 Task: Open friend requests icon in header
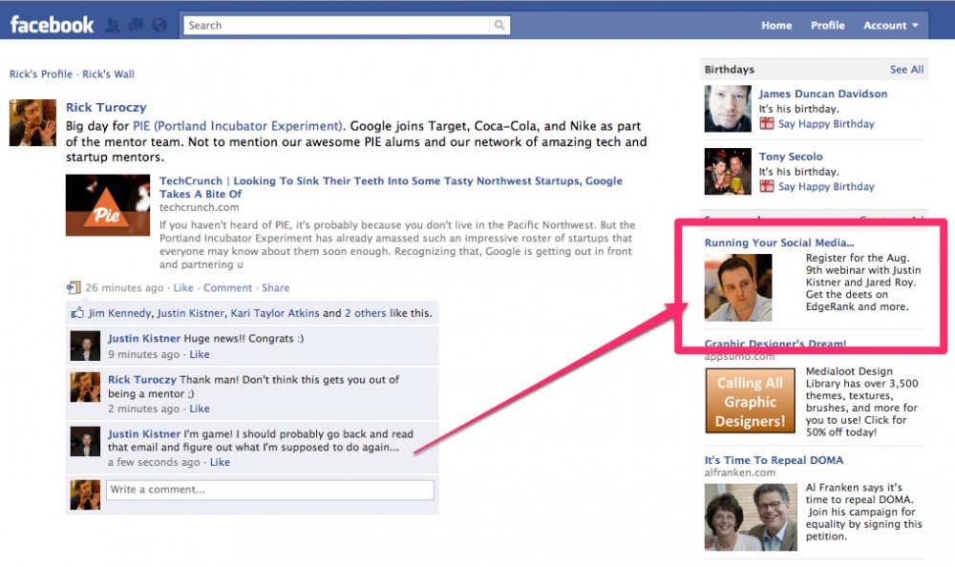pyautogui.click(x=113, y=26)
